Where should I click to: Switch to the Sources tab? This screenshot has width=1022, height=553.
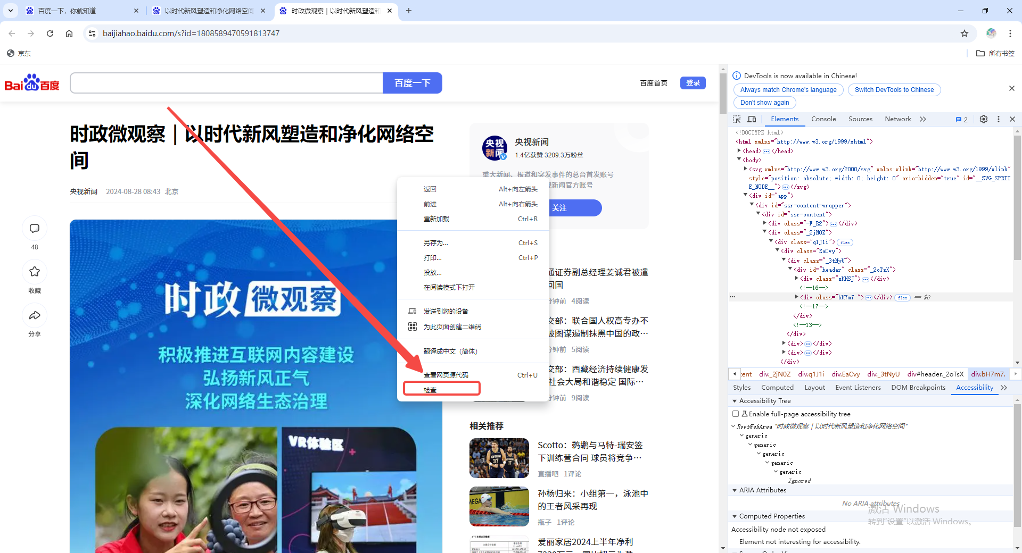point(860,119)
